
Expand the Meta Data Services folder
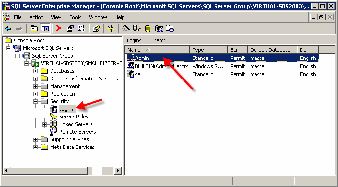point(35,147)
